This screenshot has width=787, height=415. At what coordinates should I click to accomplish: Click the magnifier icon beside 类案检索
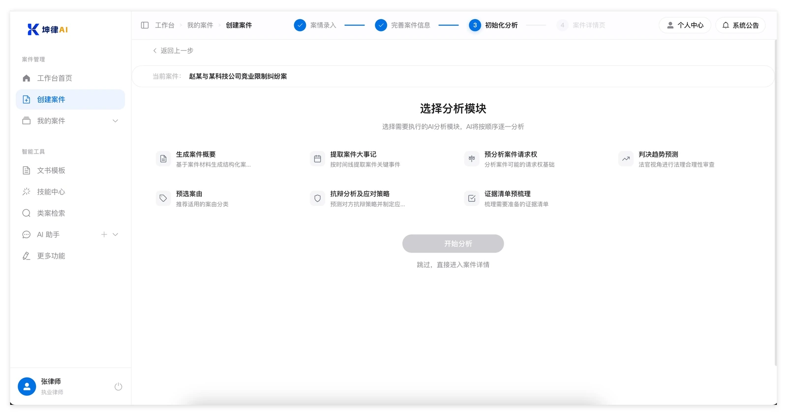(27, 213)
